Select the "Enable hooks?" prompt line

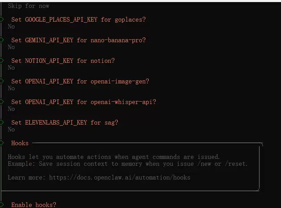33,205
